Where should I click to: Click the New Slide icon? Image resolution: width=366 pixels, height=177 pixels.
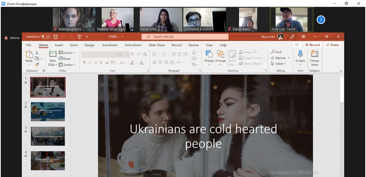pyautogui.click(x=52, y=53)
